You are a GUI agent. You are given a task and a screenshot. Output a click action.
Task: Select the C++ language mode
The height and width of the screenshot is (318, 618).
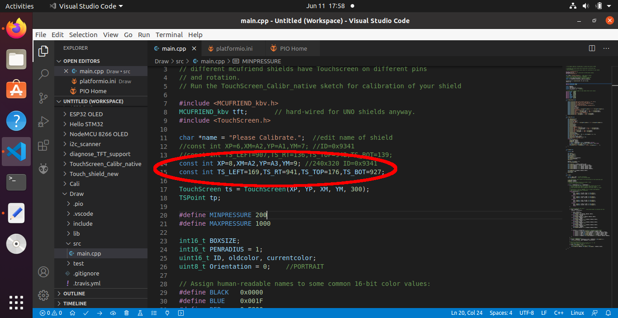559,313
